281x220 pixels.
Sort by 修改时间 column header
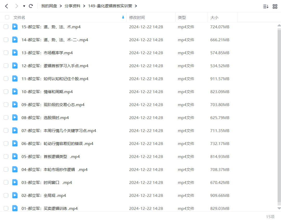tap(137, 18)
